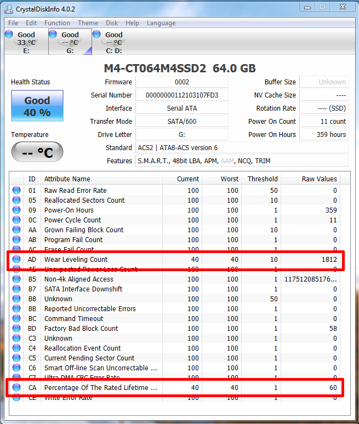Click status orb for Reported Uncorrectable Errors

(x=16, y=308)
